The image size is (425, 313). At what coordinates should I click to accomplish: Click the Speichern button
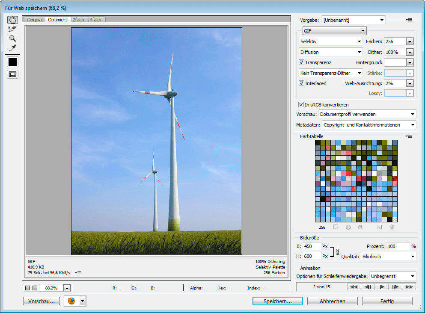pos(277,301)
